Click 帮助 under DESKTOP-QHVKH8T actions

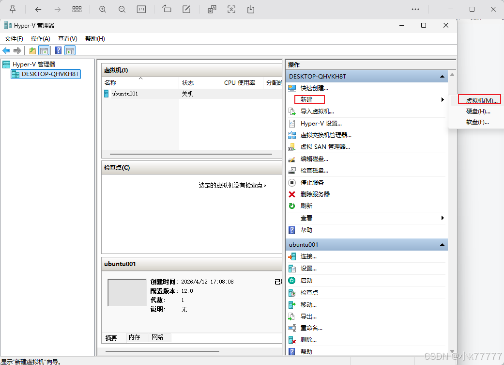click(306, 230)
